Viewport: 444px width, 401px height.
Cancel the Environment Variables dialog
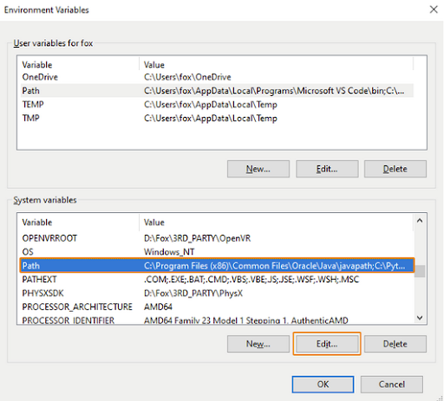click(x=392, y=385)
